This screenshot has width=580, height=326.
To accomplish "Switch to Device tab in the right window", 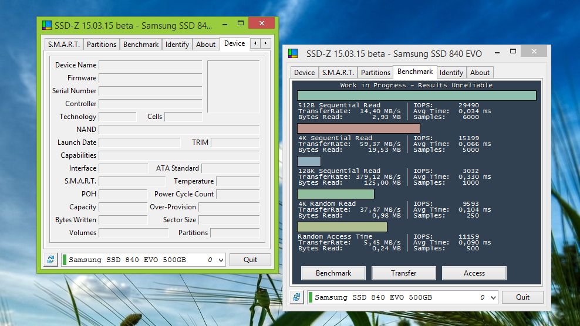I will click(x=305, y=73).
